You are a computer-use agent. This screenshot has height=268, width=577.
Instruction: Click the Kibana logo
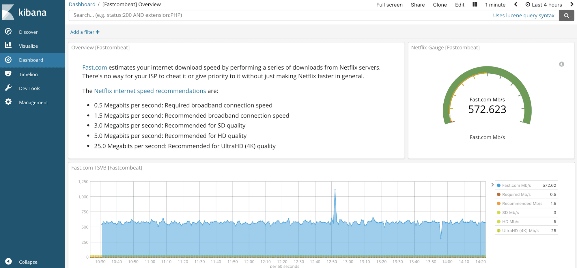click(x=24, y=12)
